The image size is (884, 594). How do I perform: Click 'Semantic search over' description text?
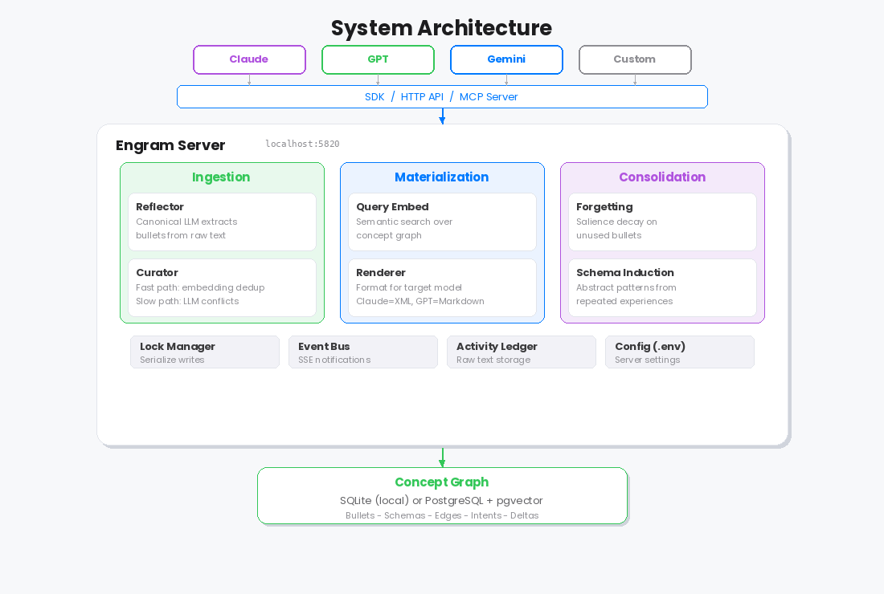[x=404, y=222]
